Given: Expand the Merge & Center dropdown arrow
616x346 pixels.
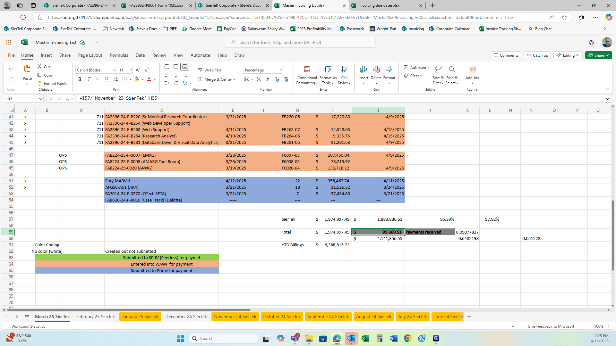Looking at the screenshot, I should click(x=235, y=79).
